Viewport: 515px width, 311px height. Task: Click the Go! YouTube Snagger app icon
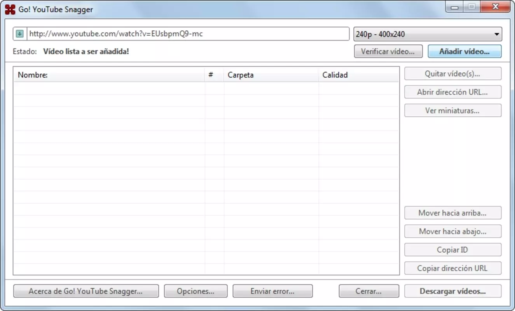(x=10, y=9)
